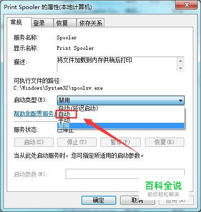The width and height of the screenshot is (201, 212).
Task: Click the 启动(S) service button
Action: [x=34, y=142]
